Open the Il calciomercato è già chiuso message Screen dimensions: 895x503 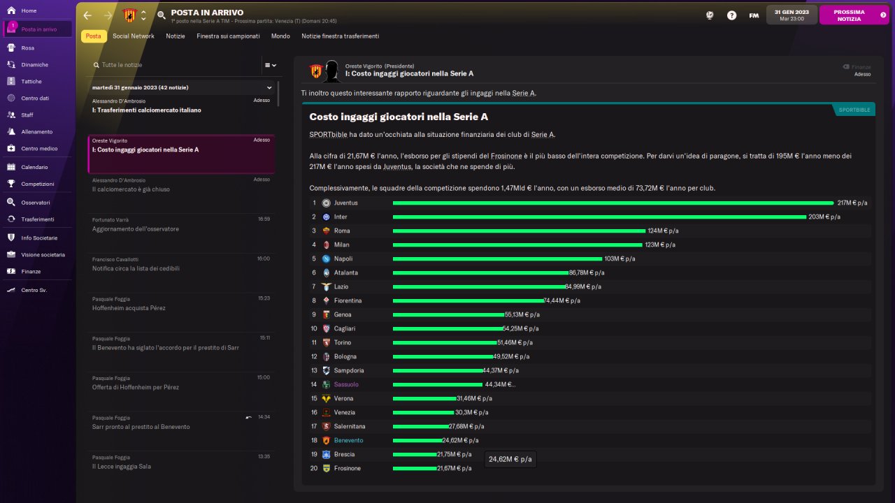tap(180, 184)
